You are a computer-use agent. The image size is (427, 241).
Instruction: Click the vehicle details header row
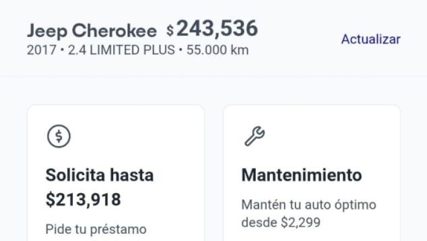[x=214, y=38]
